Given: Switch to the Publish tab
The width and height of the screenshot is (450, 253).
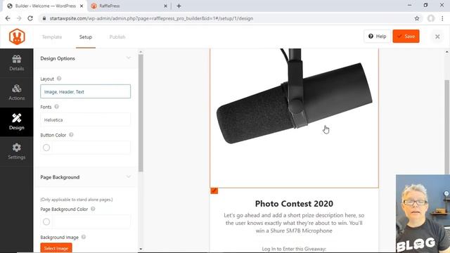Looking at the screenshot, I should pos(117,37).
